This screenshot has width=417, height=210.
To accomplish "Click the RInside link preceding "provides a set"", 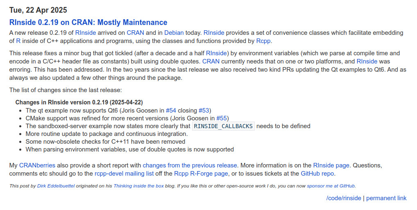I will pyautogui.click(x=214, y=33).
